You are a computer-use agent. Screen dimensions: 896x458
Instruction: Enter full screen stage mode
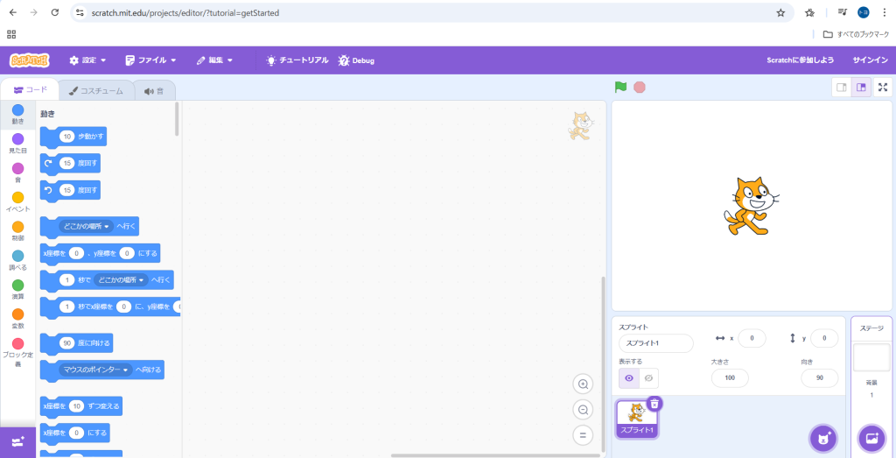tap(883, 88)
